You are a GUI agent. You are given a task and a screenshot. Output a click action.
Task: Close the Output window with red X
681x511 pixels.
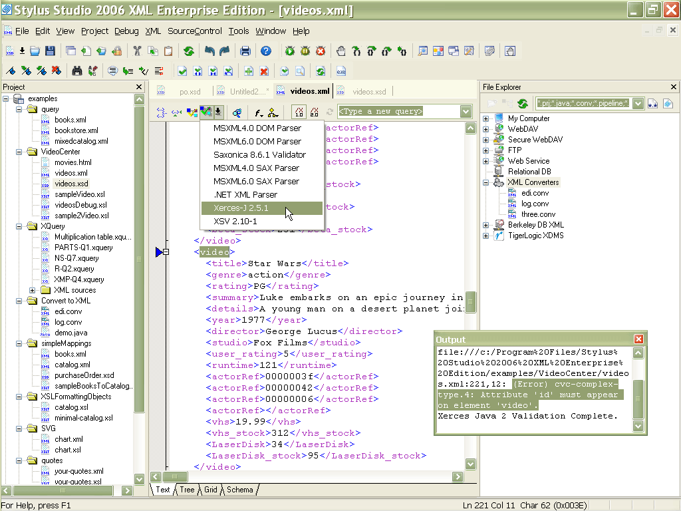coord(638,339)
